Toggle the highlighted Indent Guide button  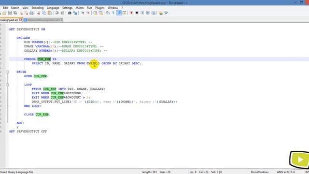pyautogui.click(x=119, y=13)
